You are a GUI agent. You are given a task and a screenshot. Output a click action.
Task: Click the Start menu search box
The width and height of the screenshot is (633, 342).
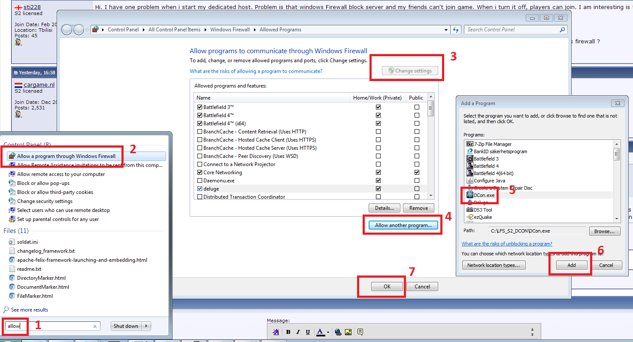pos(52,326)
